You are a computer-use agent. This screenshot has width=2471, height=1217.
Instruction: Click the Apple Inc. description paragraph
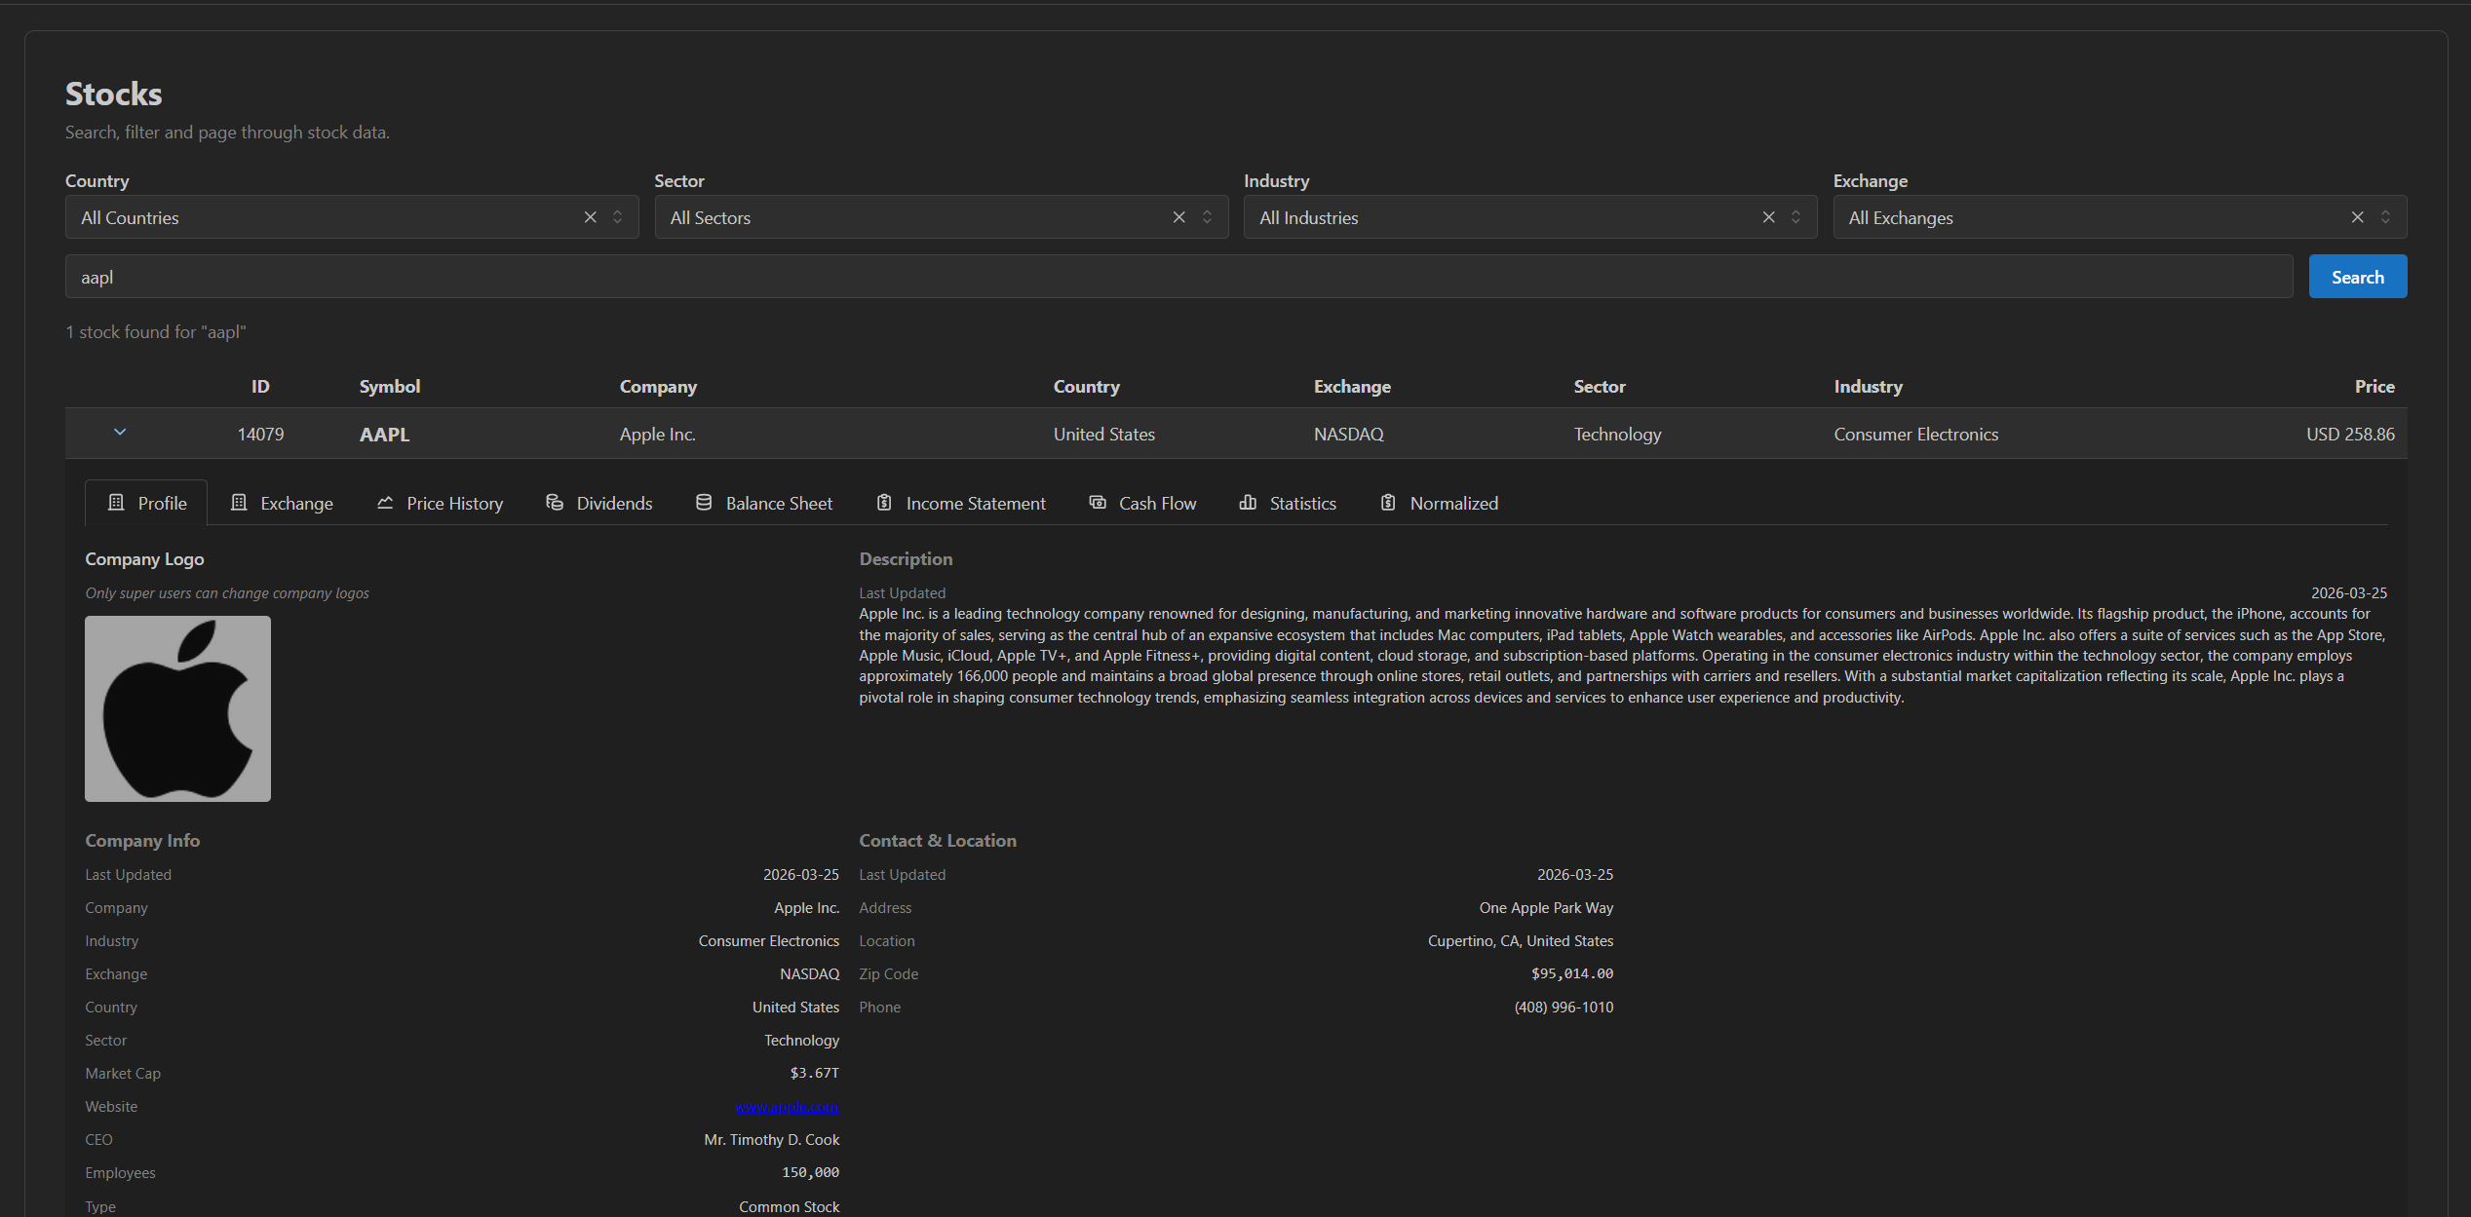pos(1622,656)
